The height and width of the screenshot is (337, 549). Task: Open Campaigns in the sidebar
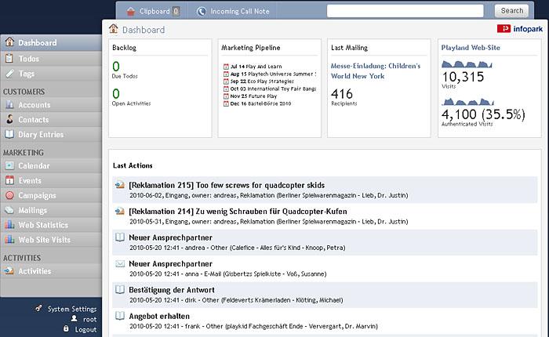51,195
